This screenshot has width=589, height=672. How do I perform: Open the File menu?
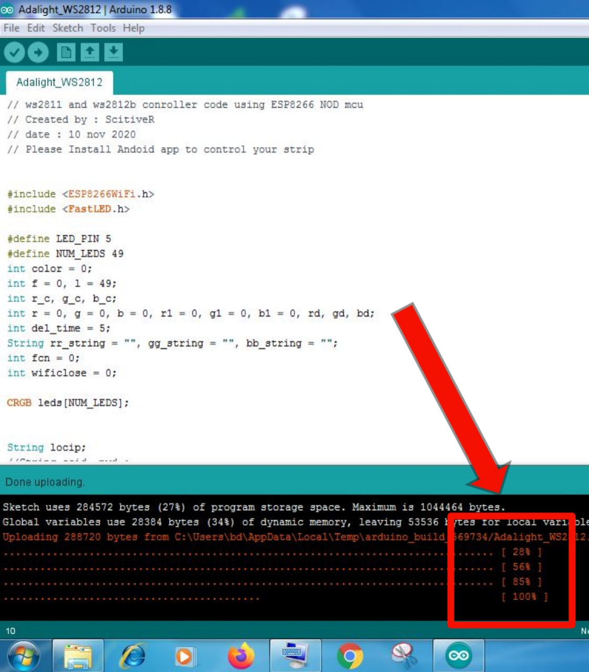(11, 28)
